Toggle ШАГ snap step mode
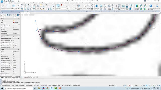 pos(13,86)
